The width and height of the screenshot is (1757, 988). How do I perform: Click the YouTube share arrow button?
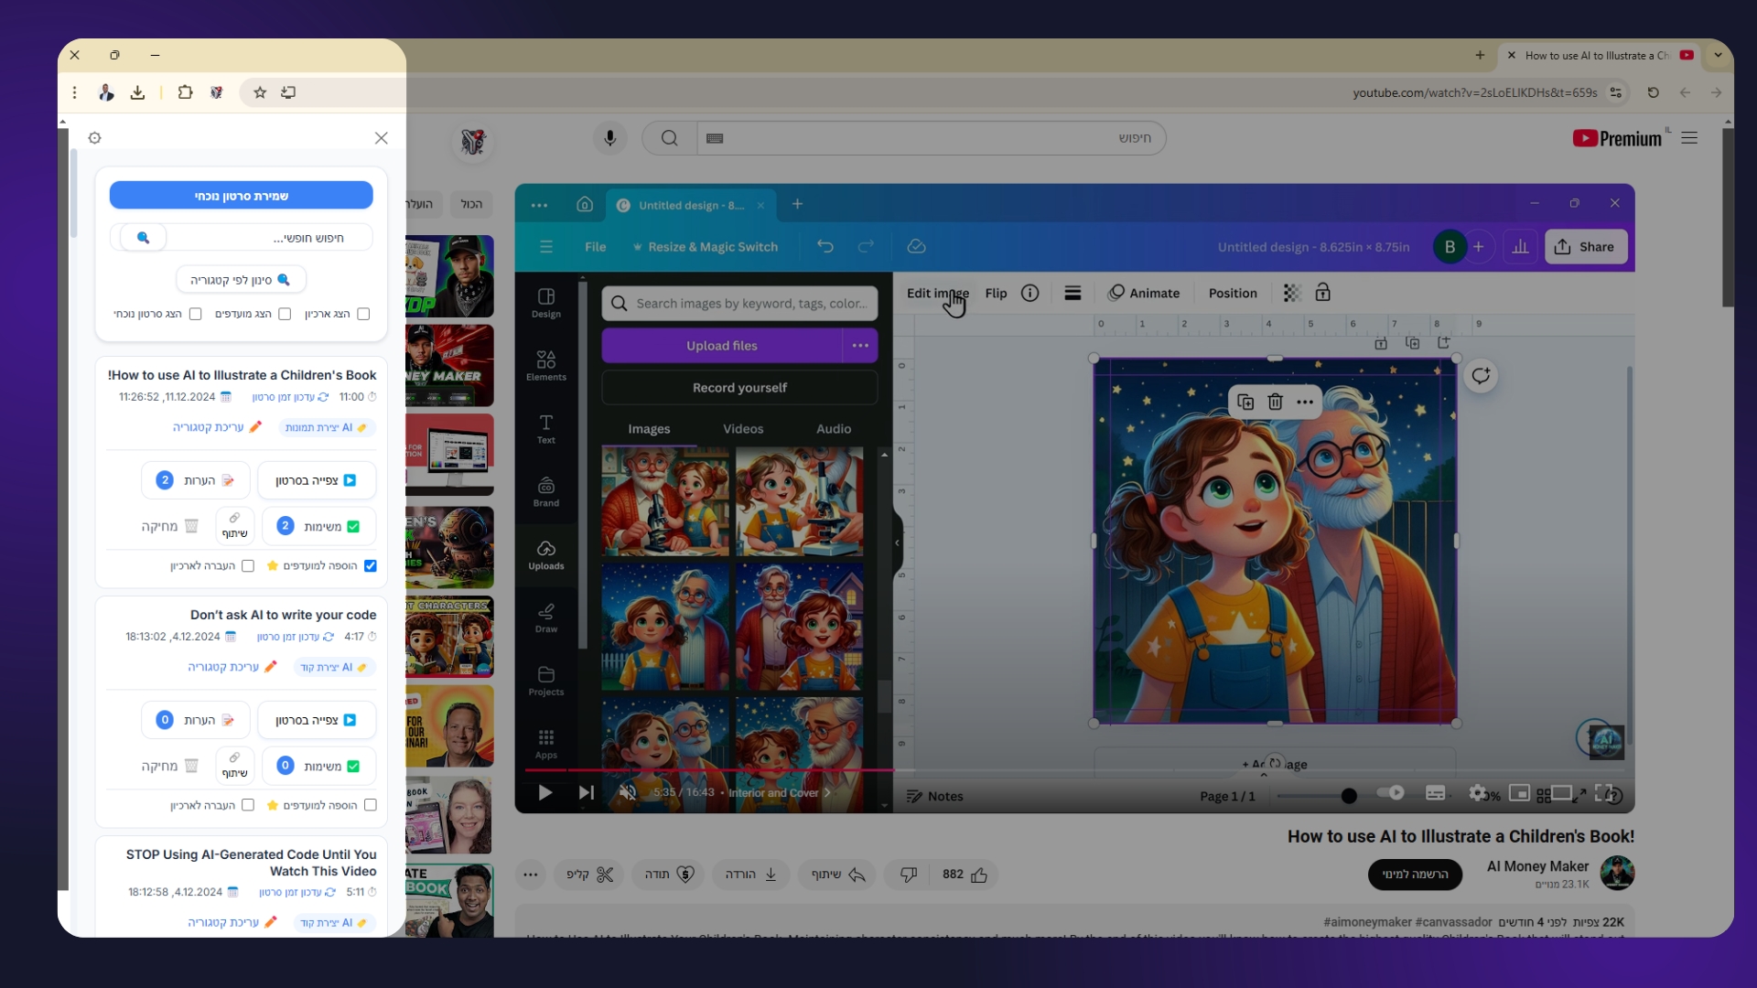click(837, 875)
